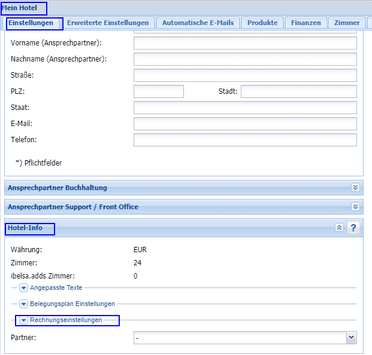372x355 pixels.
Task: Click the PLZ postal code field
Action: point(158,91)
